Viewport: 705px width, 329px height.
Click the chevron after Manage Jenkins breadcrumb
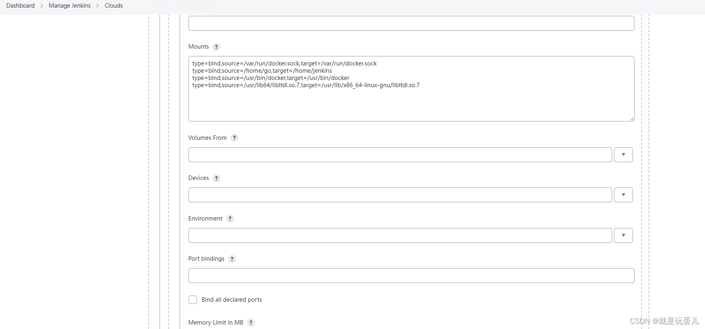click(98, 6)
